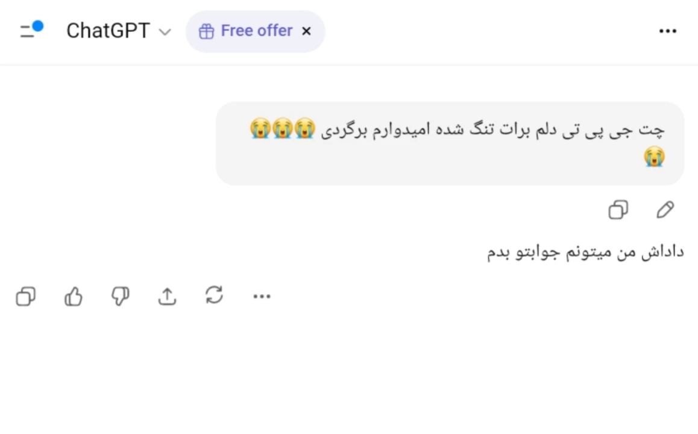The width and height of the screenshot is (698, 434).
Task: Open more actions via the response ellipsis
Action: (261, 296)
